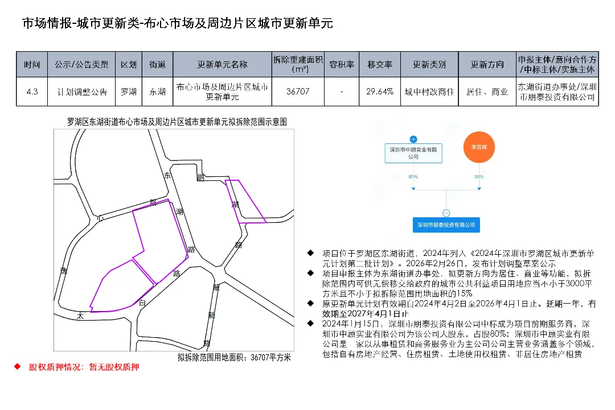Click the red diamond bullet beside 股权质押情况
Image resolution: width=615 pixels, height=410 pixels.
[17, 367]
